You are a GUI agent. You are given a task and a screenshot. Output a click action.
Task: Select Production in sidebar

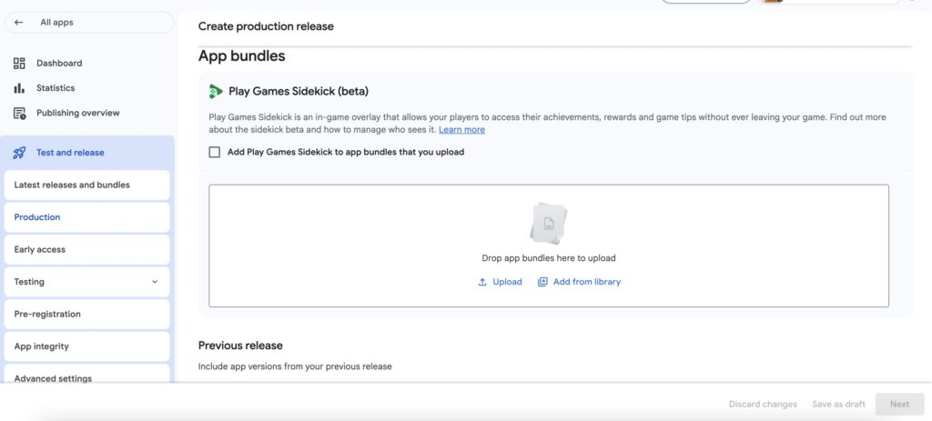86,217
